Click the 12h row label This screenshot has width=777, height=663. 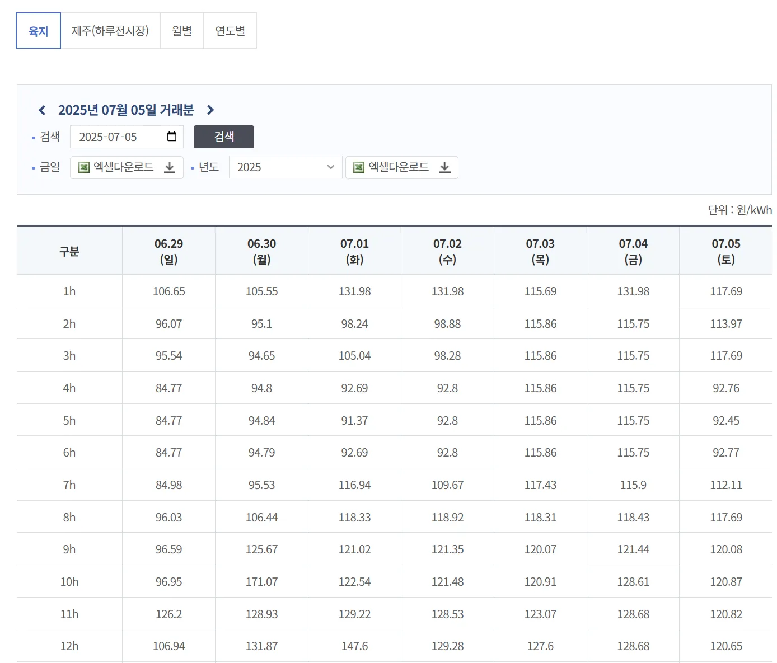click(x=69, y=646)
